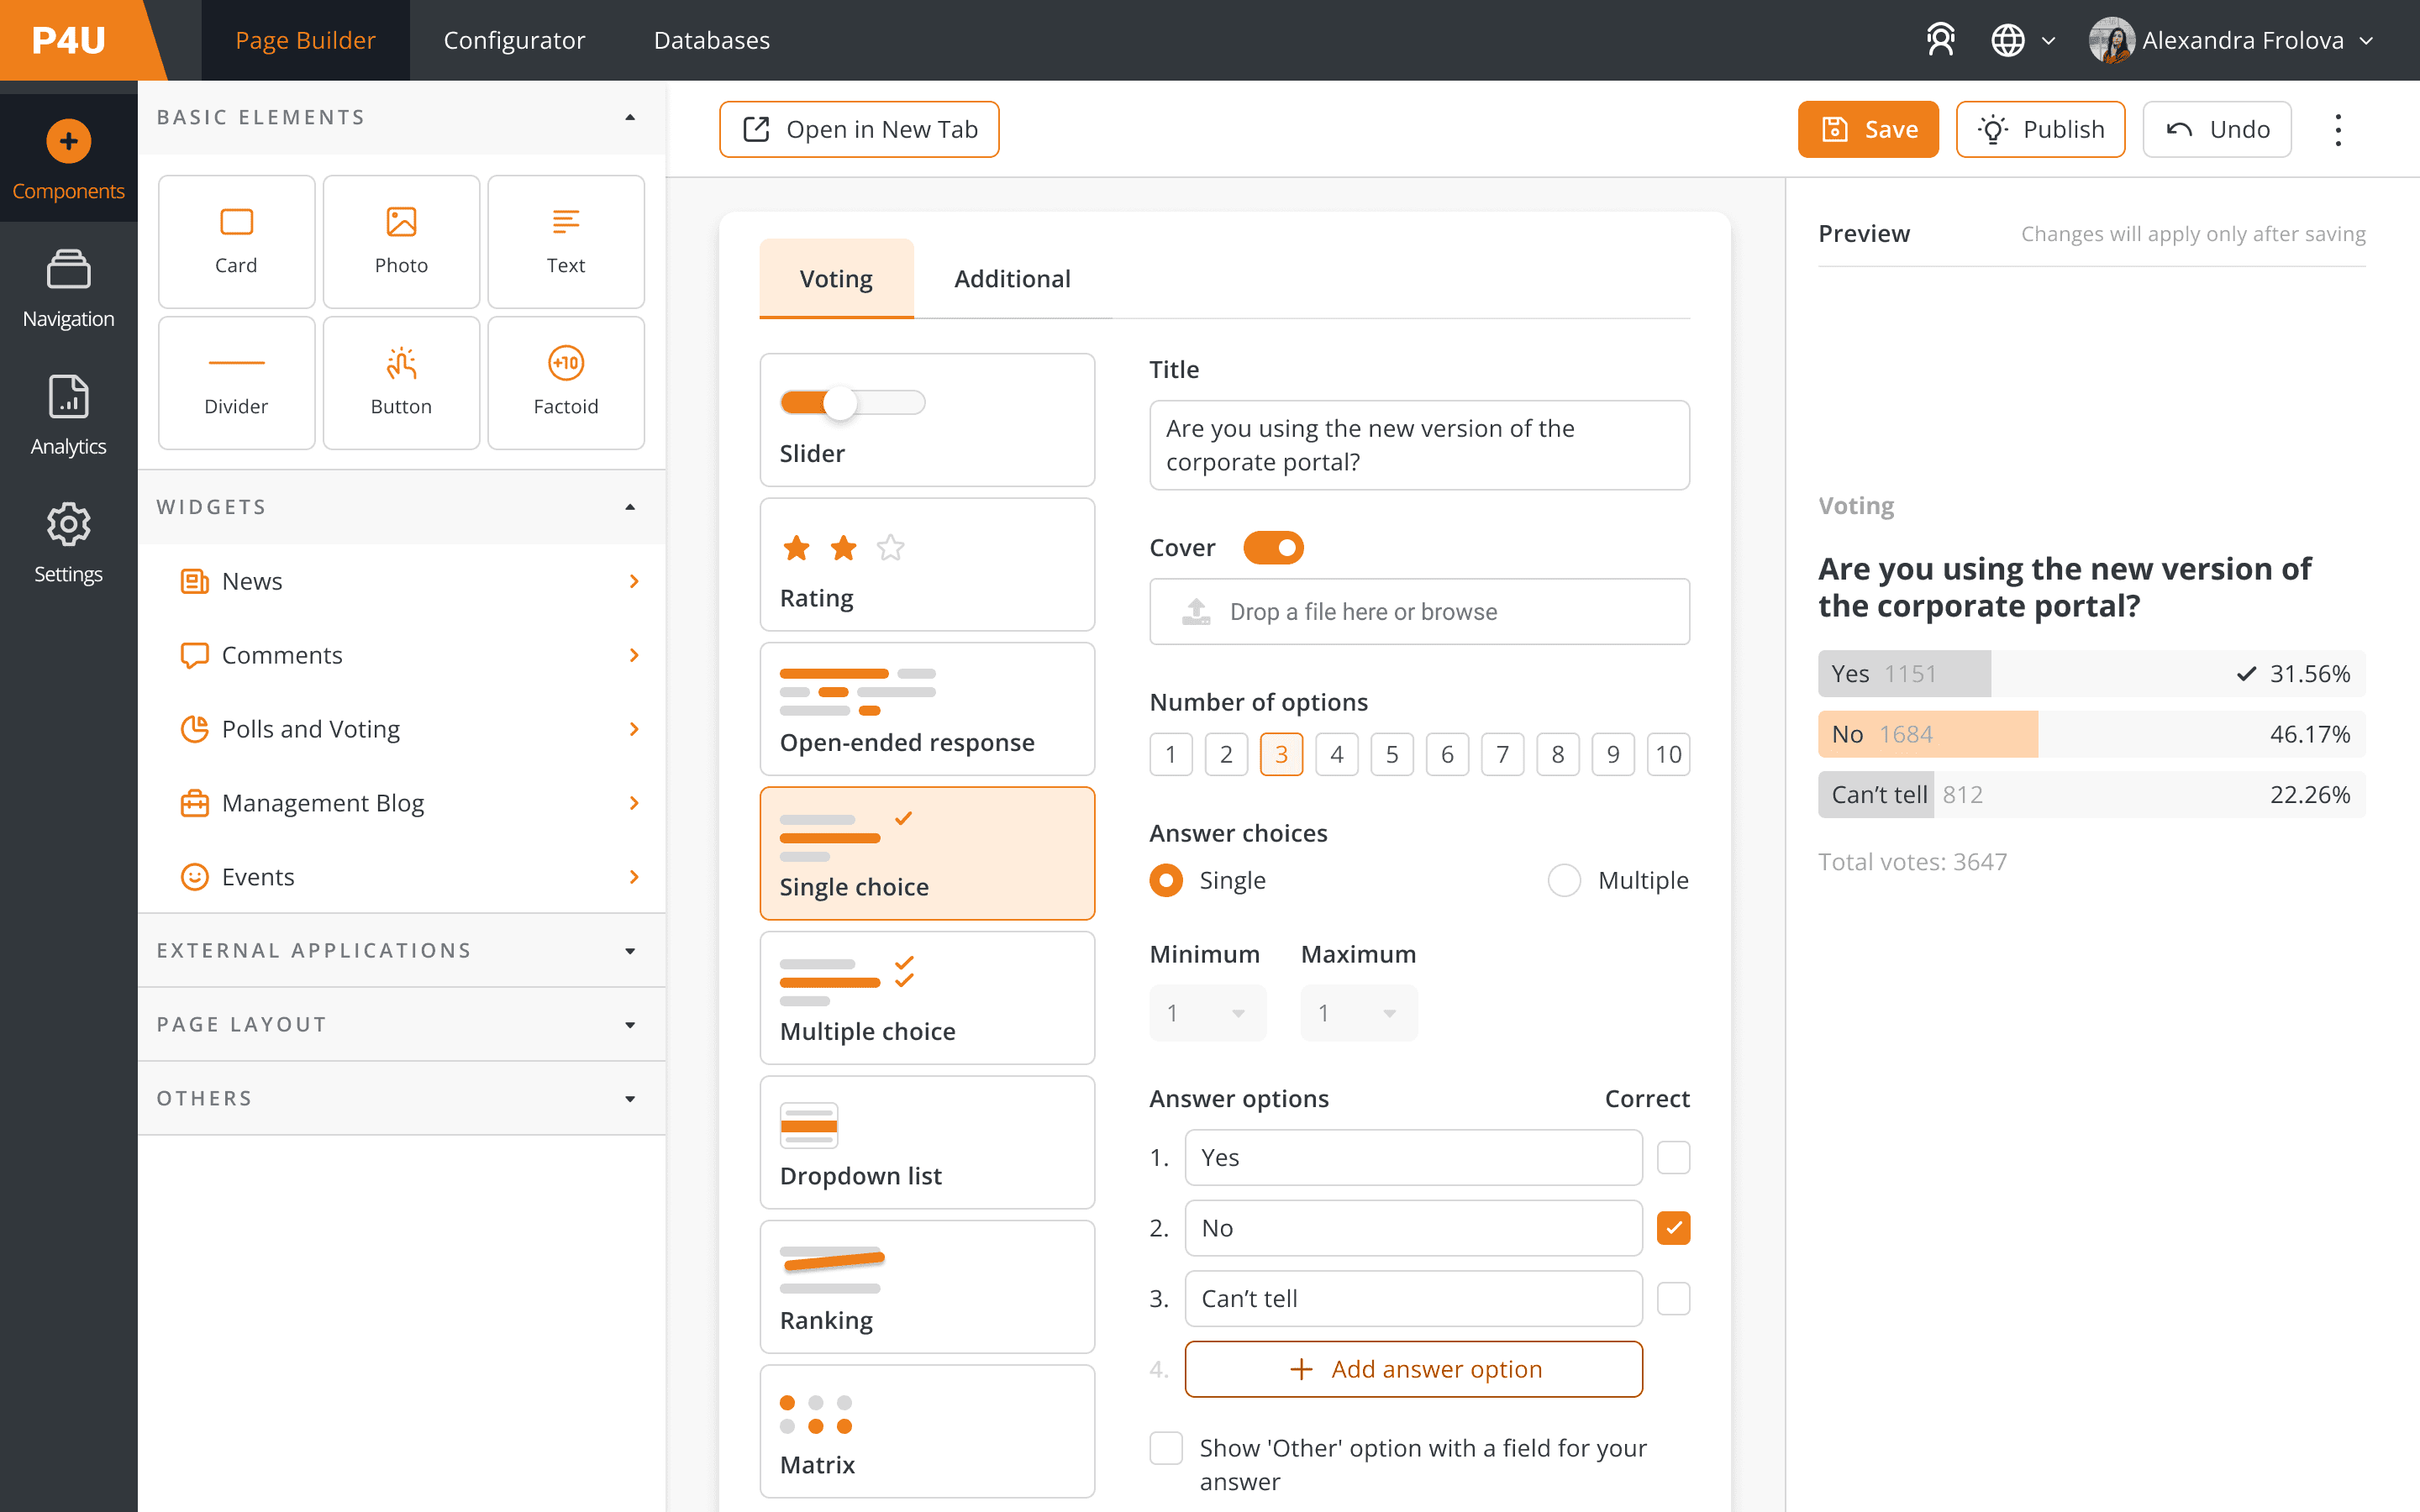Mark 'Yes' as the correct answer

[1673, 1158]
